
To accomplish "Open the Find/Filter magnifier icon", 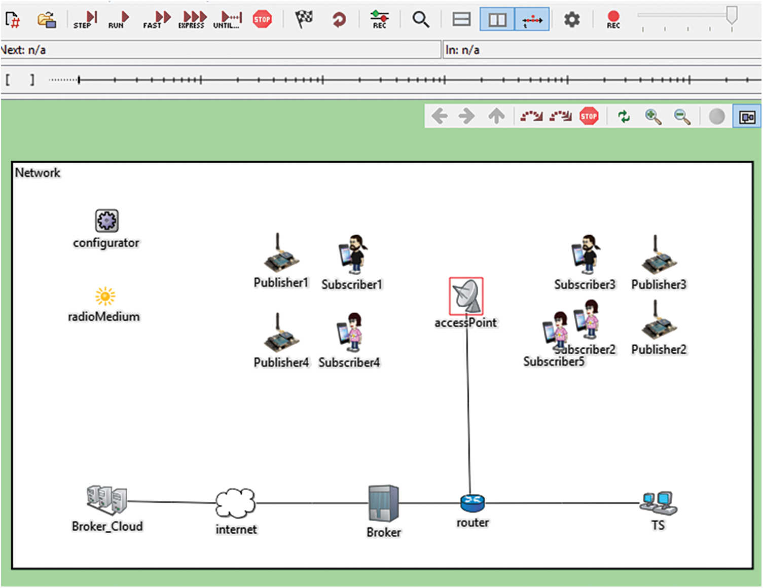I will click(x=421, y=19).
